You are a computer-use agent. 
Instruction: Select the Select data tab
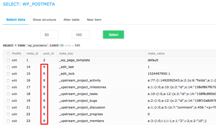coord(16,20)
